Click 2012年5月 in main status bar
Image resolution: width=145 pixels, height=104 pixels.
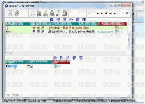click(9, 101)
